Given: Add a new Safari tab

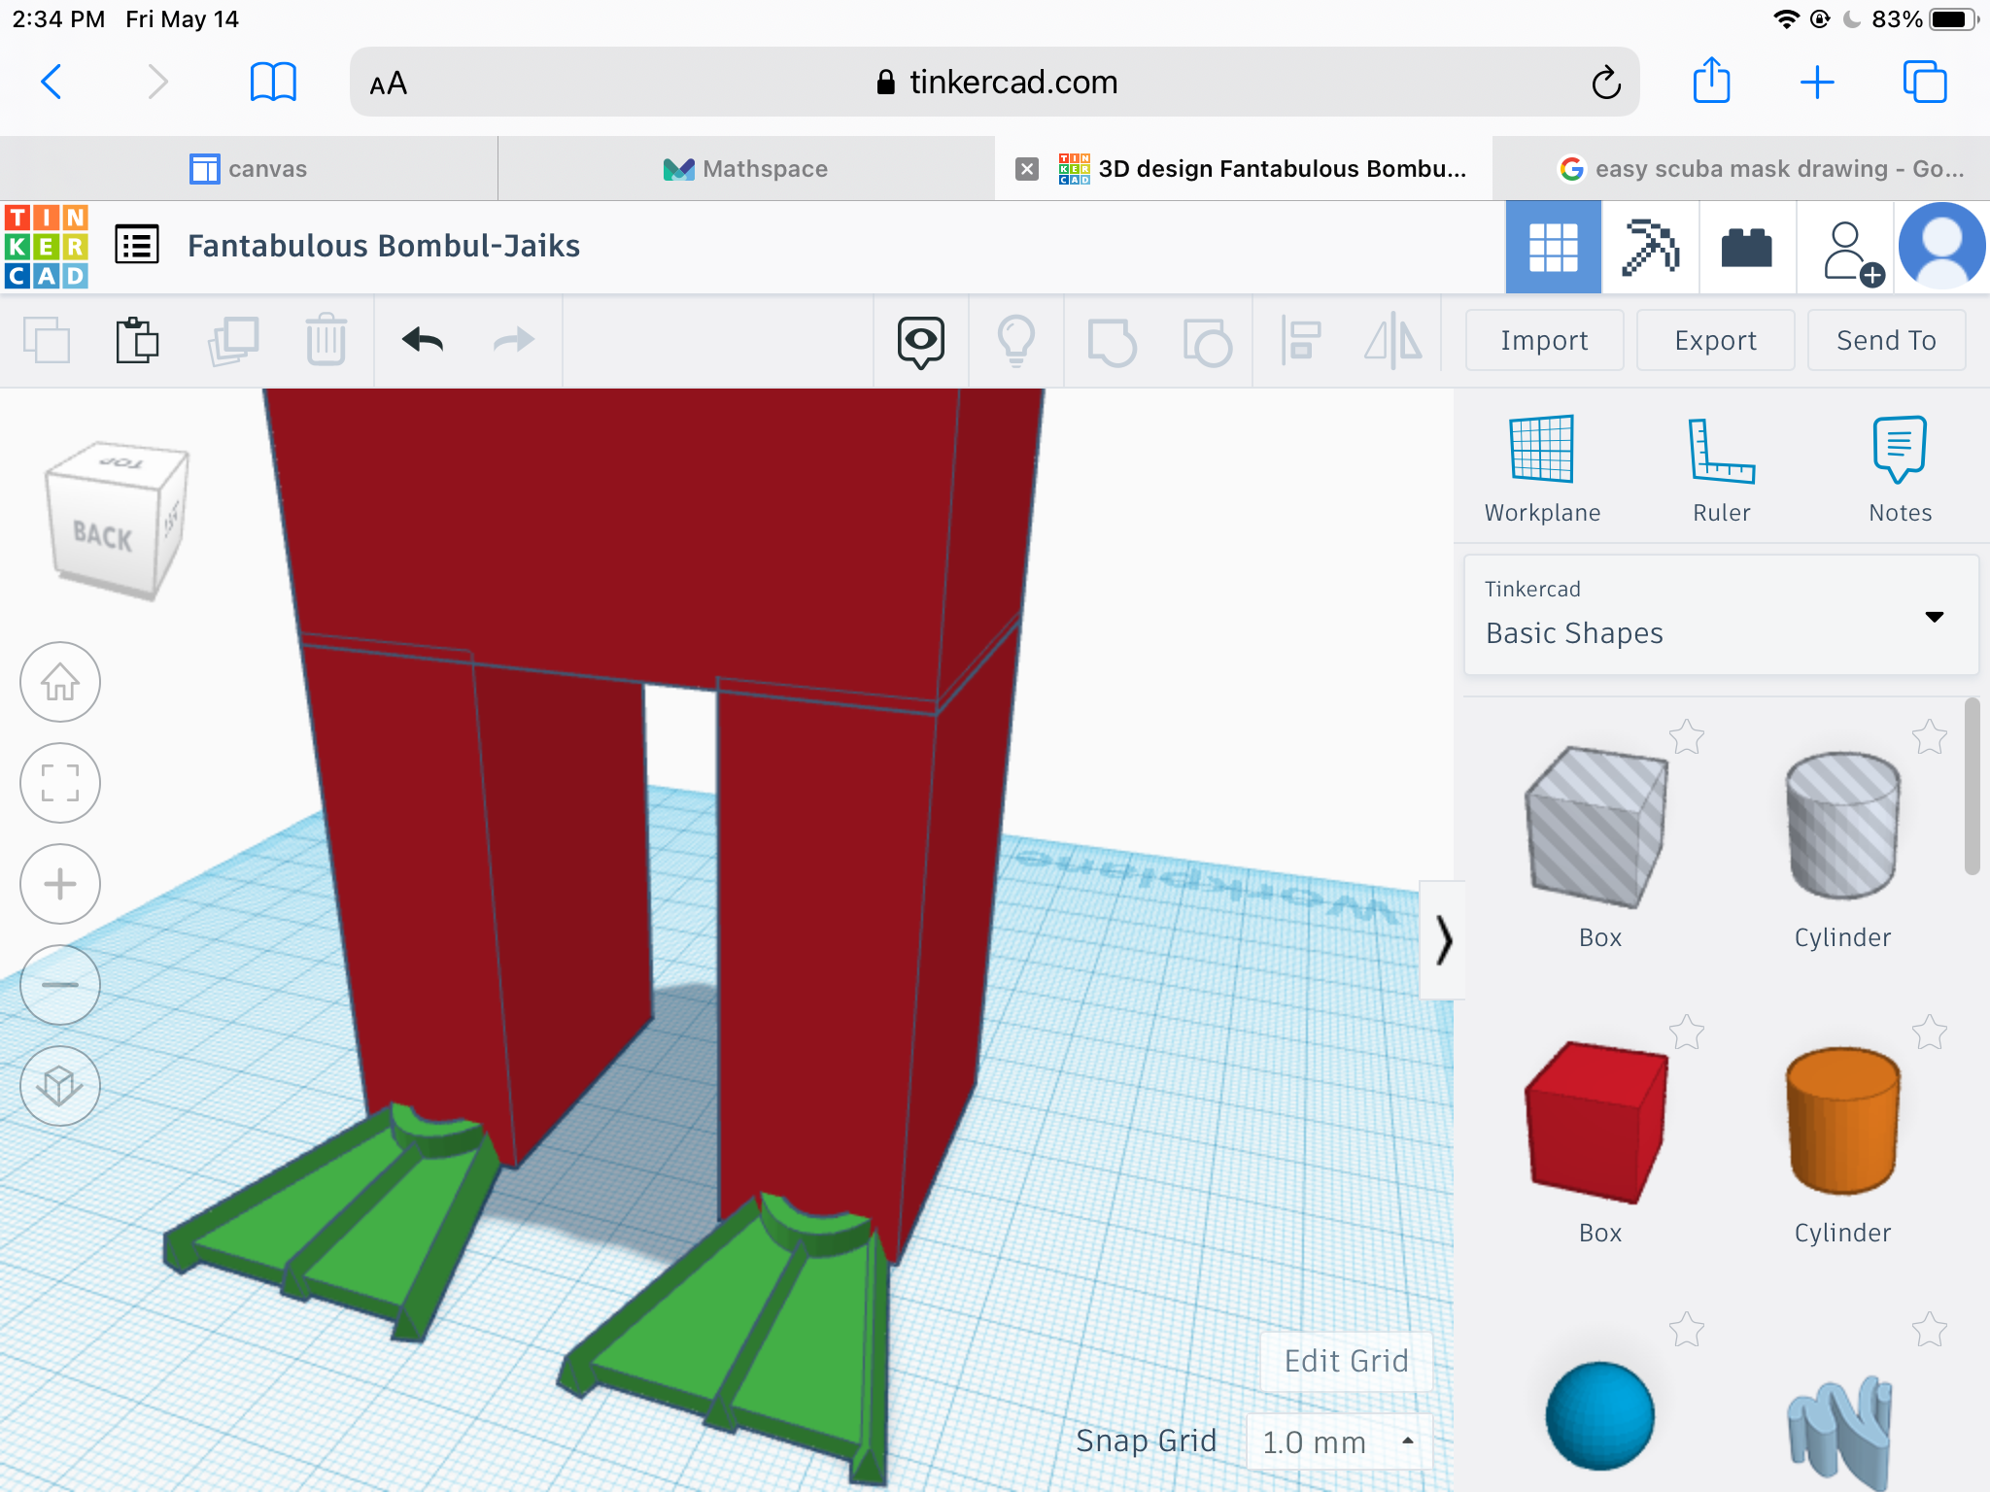Looking at the screenshot, I should coord(1816,83).
